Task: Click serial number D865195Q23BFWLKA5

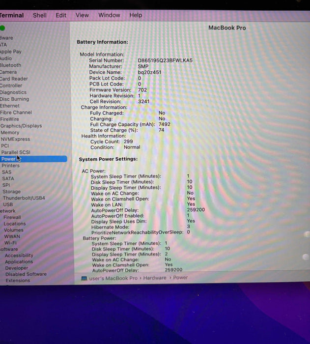Action: coord(165,60)
